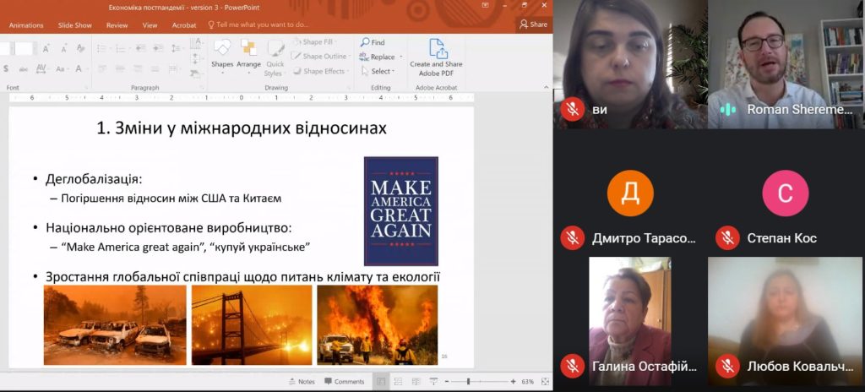Toggle Normal view button in status bar
865x392 pixels.
[382, 382]
